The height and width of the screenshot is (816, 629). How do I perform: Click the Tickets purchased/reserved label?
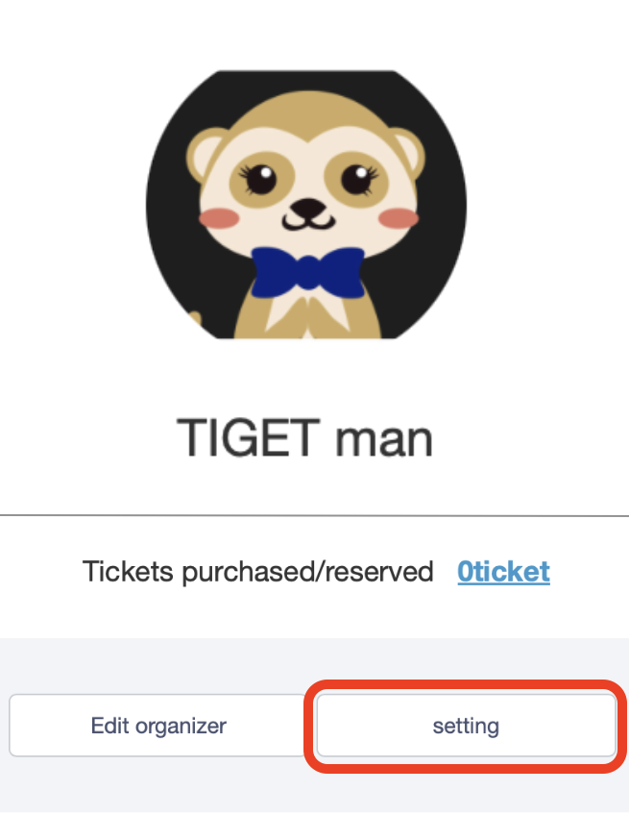point(258,572)
